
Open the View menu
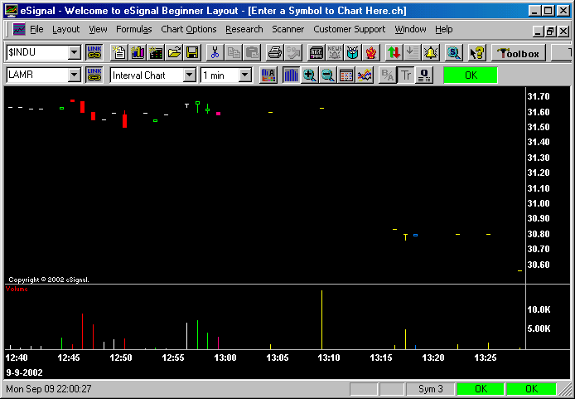pyautogui.click(x=98, y=29)
